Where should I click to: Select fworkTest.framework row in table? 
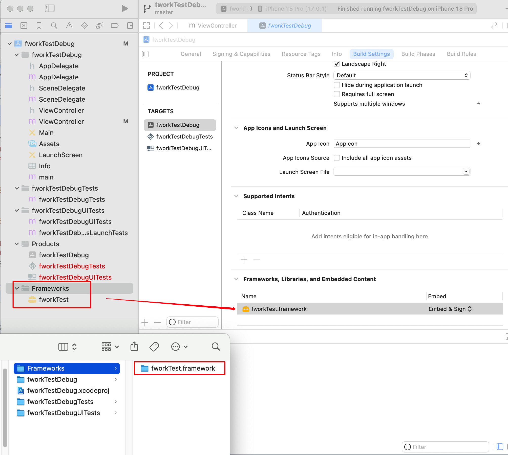[x=370, y=309]
